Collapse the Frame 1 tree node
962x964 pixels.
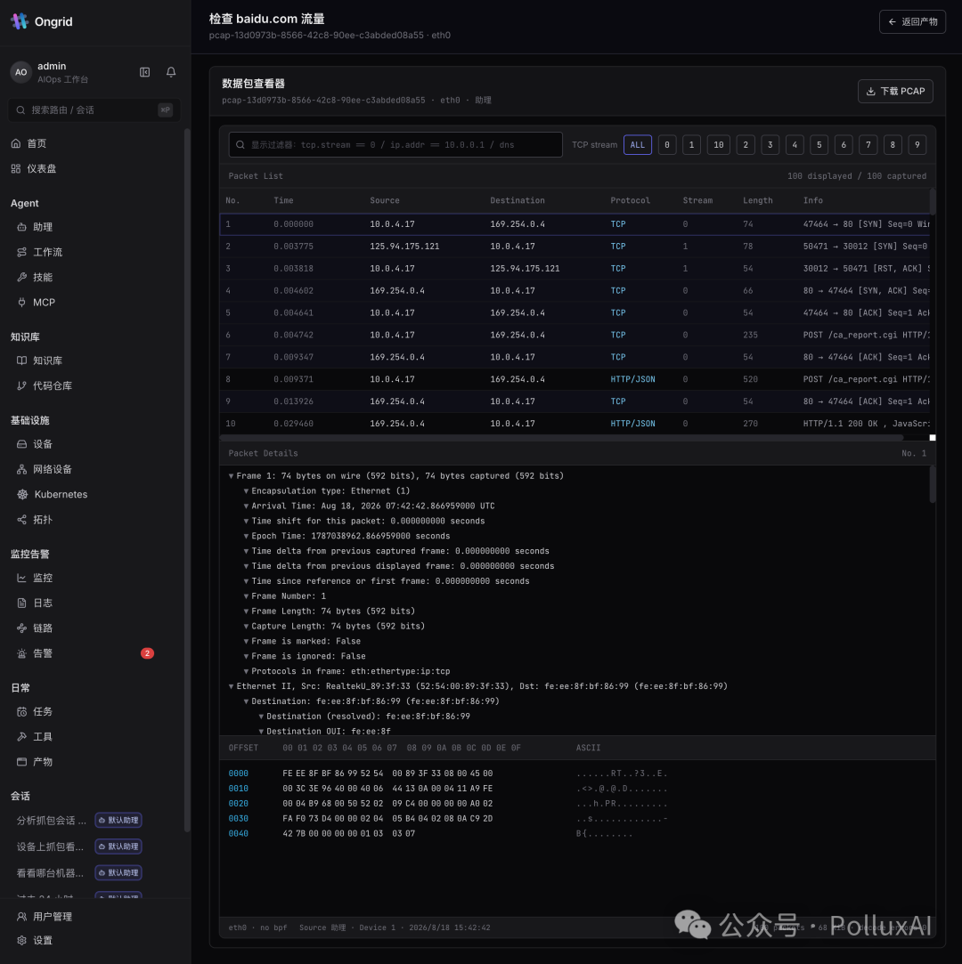[232, 476]
